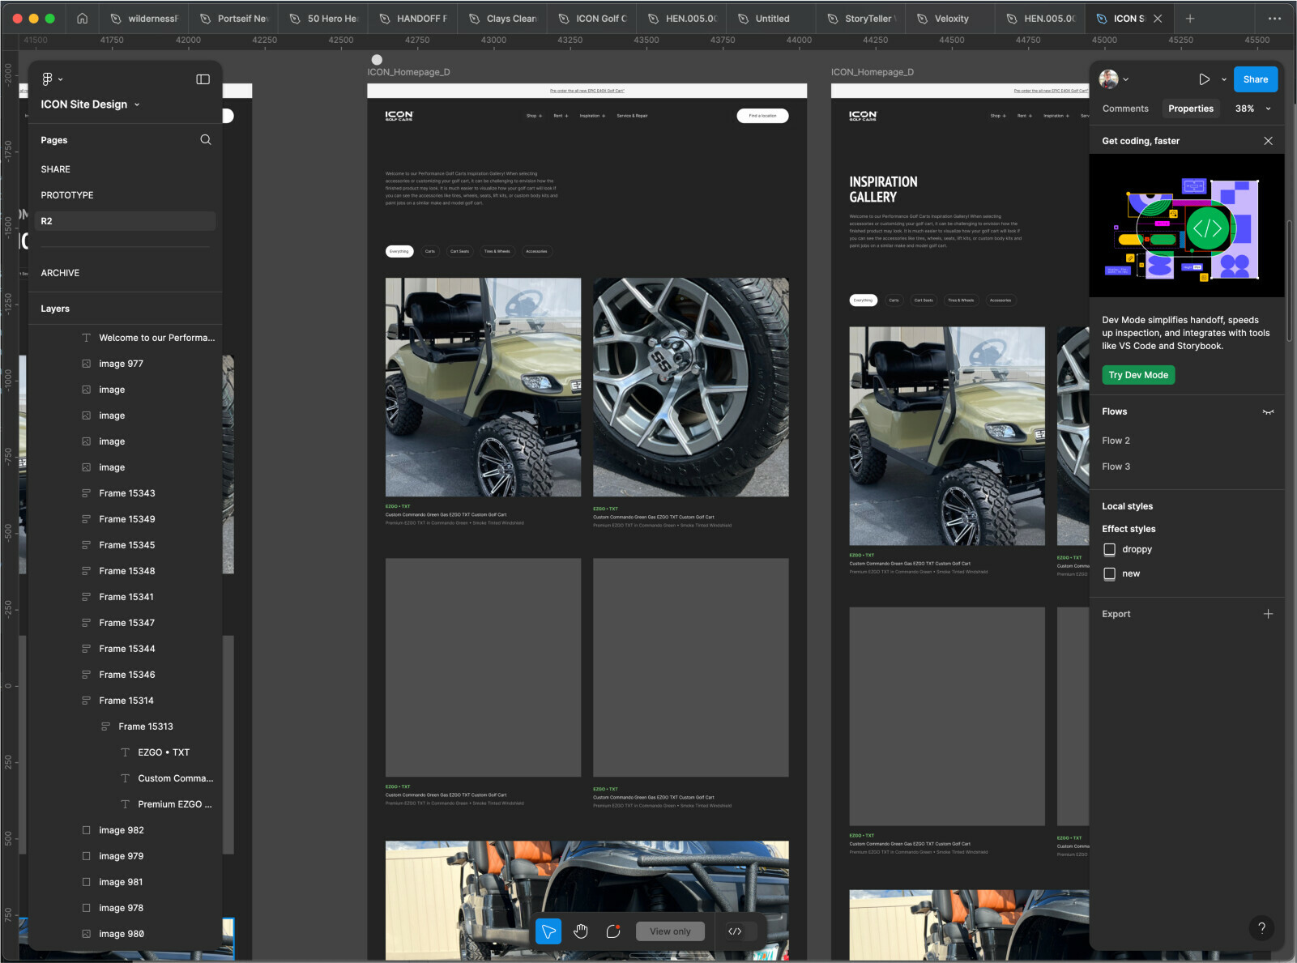Open the tab bar overflow ellipsis menu
Viewport: 1297px width, 963px height.
pos(1274,19)
